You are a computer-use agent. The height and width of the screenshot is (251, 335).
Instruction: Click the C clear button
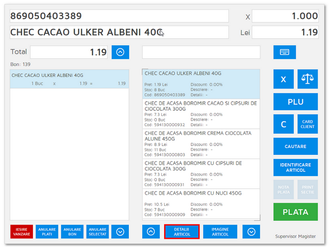pyautogui.click(x=284, y=124)
